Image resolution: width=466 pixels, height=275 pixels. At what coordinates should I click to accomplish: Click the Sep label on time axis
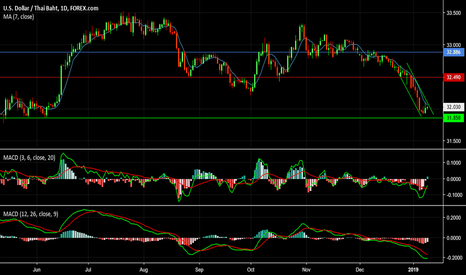[x=199, y=269]
